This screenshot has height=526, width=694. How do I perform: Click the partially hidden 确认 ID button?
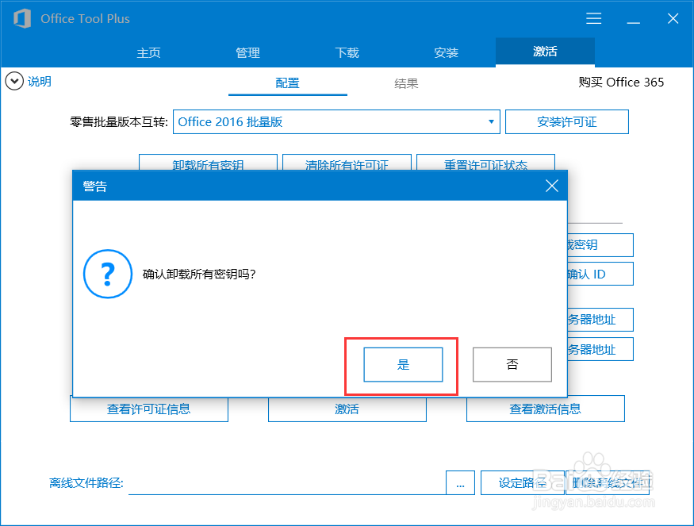600,274
